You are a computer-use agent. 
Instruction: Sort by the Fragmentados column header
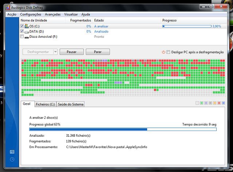[79, 20]
